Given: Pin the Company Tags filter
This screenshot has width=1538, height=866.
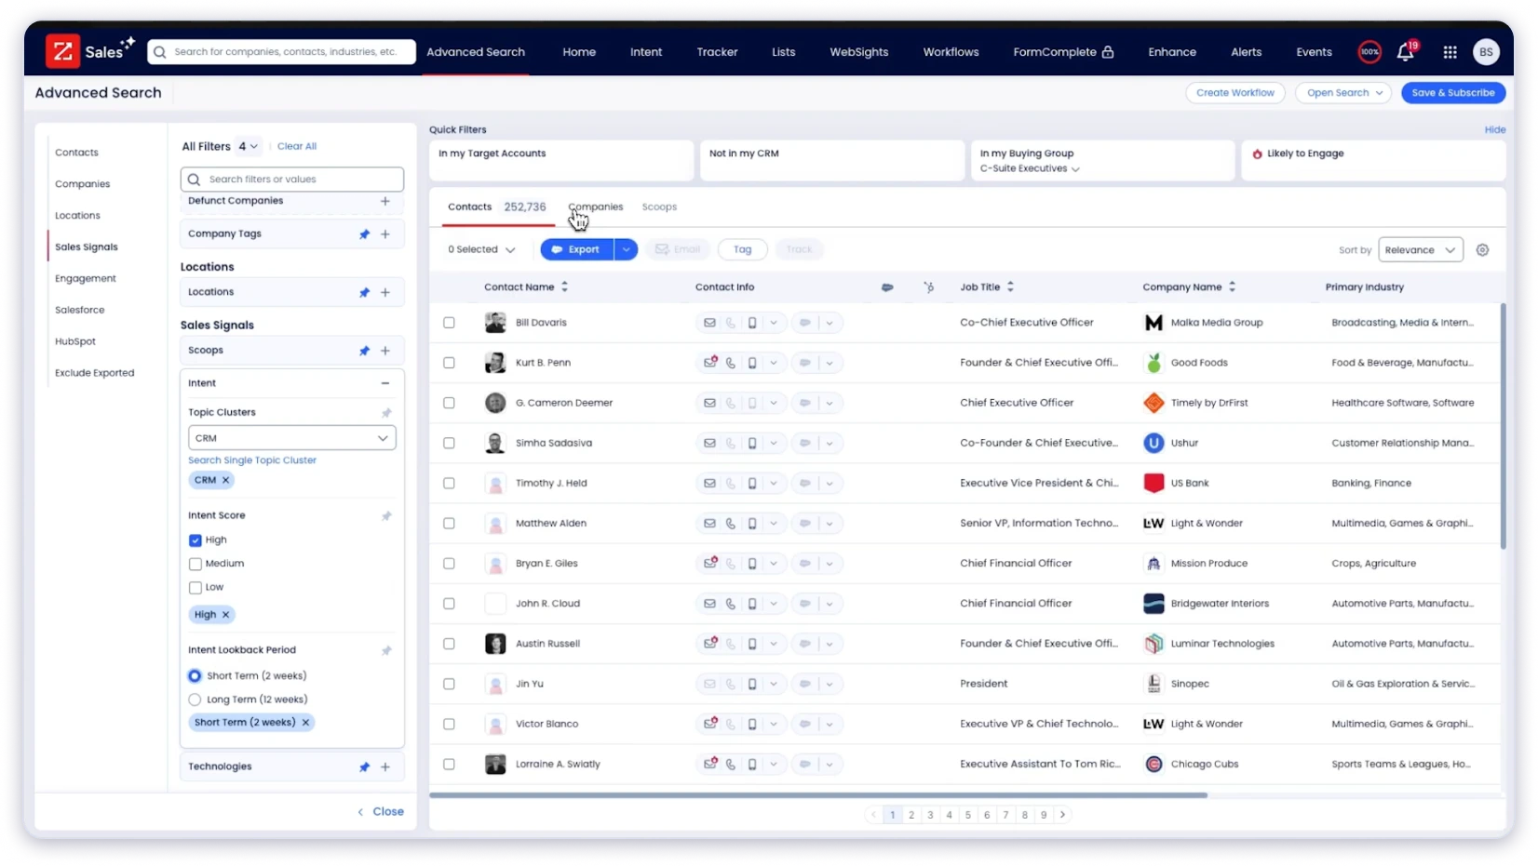Looking at the screenshot, I should [364, 234].
